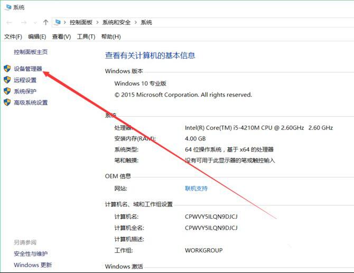Screen dimensions: 354x273
Task: Click the 另请参阅 heading
Action: point(25,242)
